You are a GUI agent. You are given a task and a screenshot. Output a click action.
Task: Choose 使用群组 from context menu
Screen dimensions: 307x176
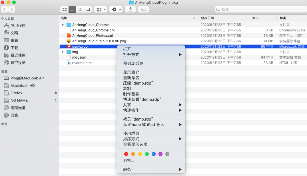point(151,133)
